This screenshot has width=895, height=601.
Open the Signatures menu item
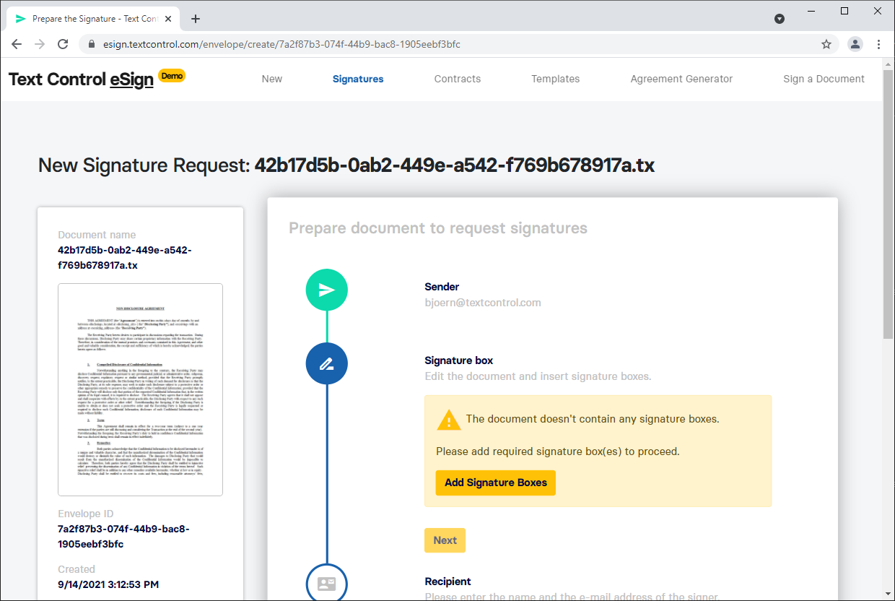pyautogui.click(x=358, y=79)
